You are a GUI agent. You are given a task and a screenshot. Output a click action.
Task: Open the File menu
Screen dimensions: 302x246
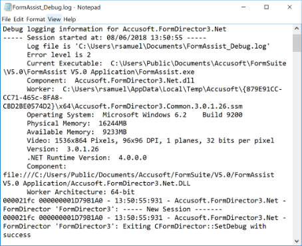[x=6, y=19]
